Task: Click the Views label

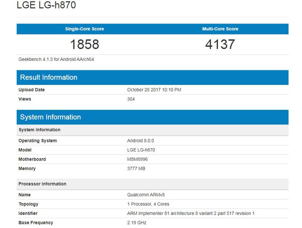Action: pyautogui.click(x=25, y=99)
